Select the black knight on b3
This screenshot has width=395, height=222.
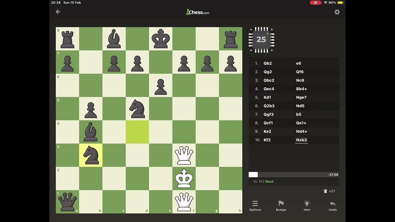[91, 155]
